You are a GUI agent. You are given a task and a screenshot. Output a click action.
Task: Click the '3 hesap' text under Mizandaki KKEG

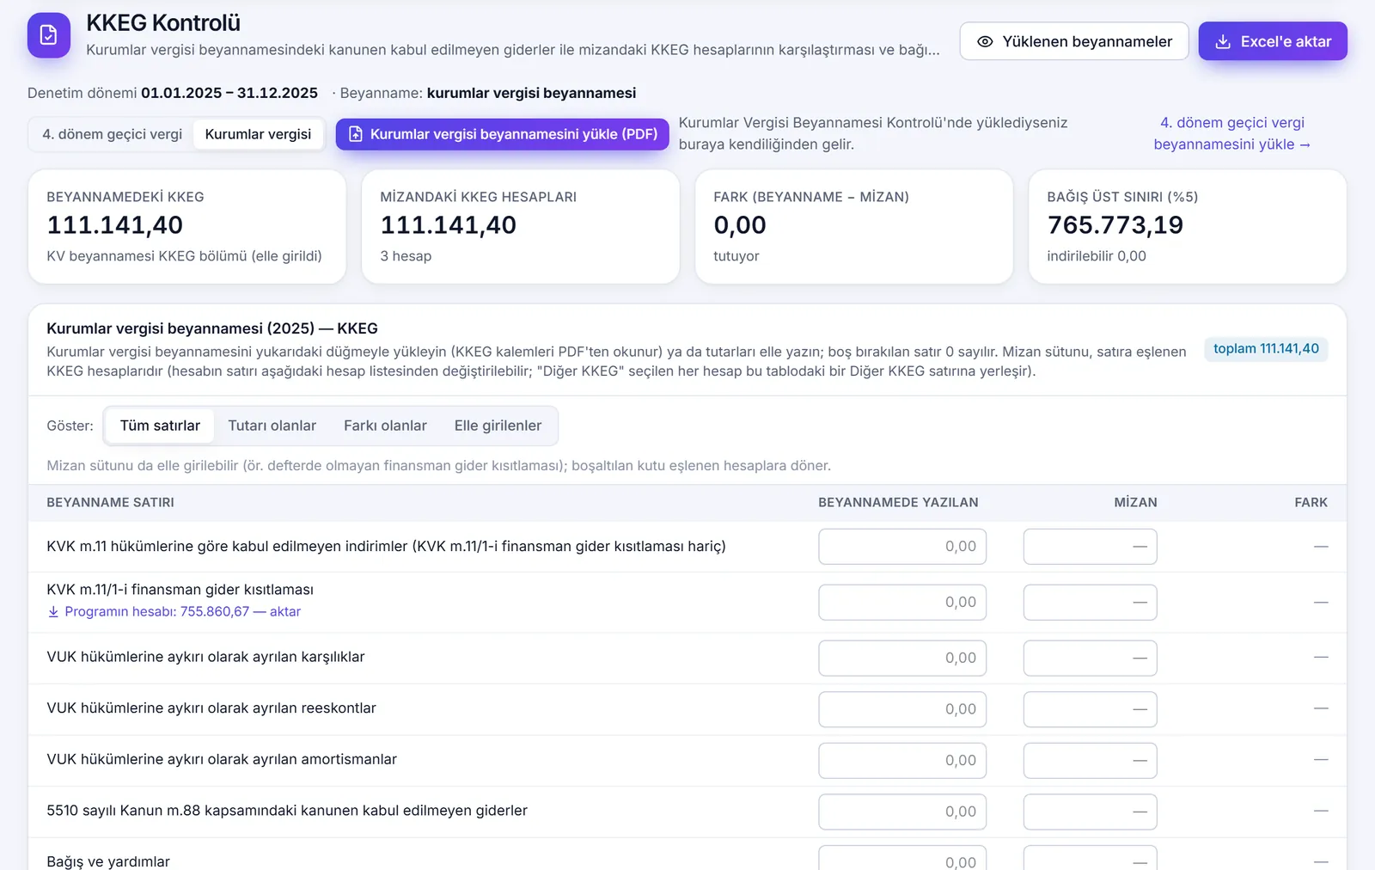(x=406, y=256)
